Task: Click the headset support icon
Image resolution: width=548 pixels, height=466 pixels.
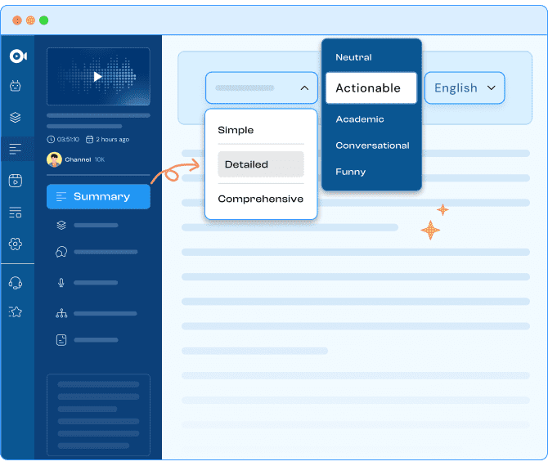Action: [16, 283]
